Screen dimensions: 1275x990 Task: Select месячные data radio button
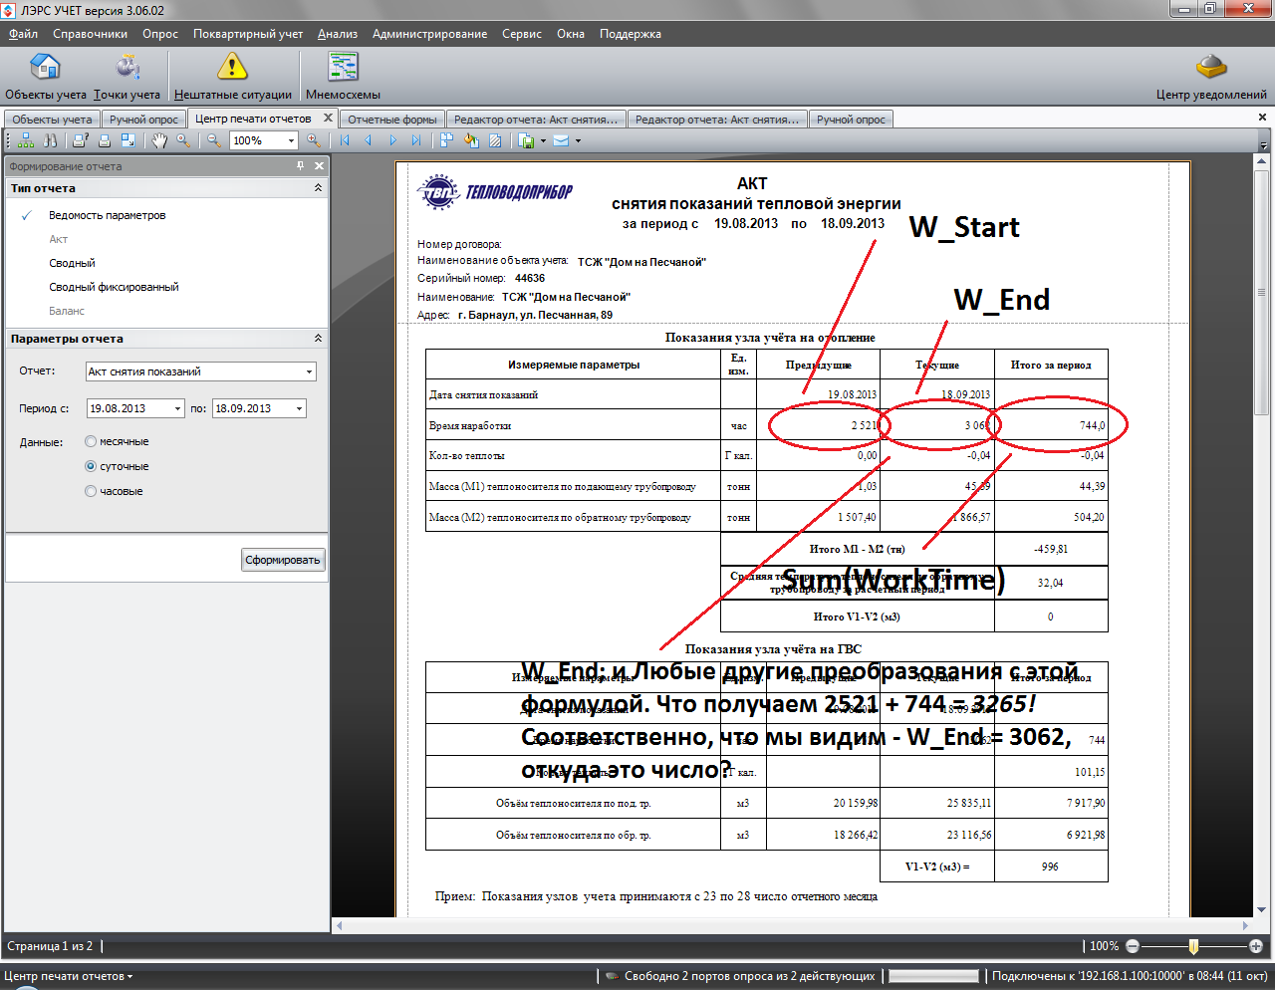[91, 441]
